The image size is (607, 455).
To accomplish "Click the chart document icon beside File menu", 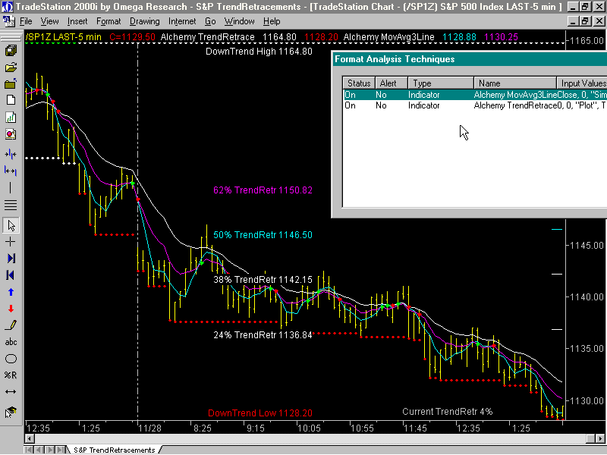I will pyautogui.click(x=8, y=21).
